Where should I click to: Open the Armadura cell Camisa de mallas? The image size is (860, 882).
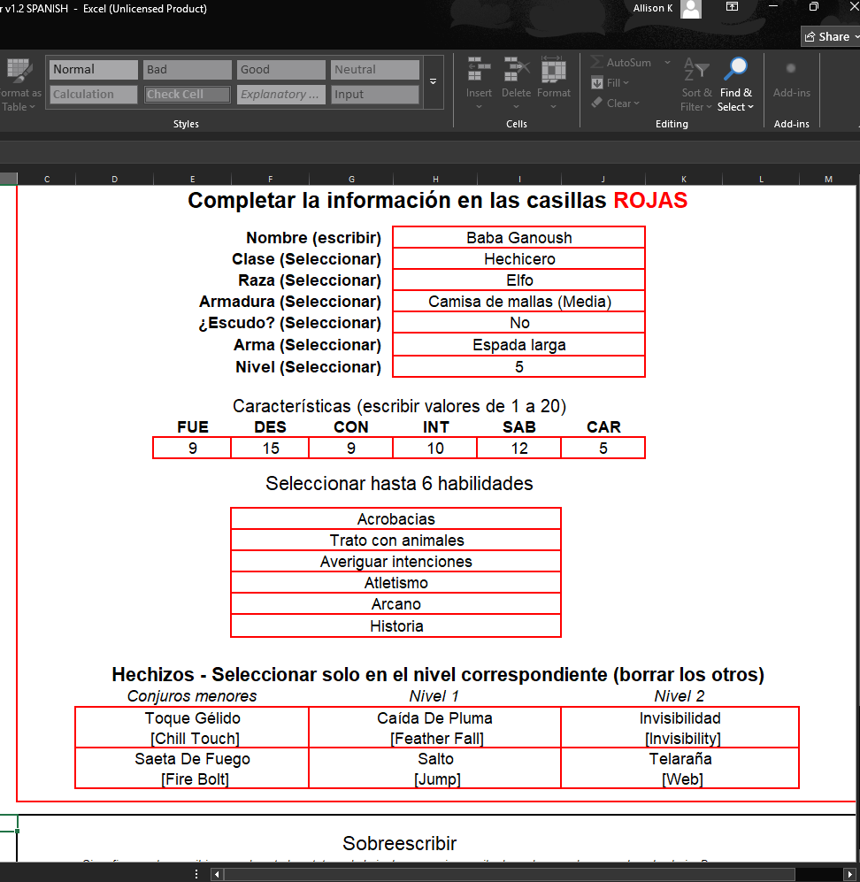[x=519, y=302]
